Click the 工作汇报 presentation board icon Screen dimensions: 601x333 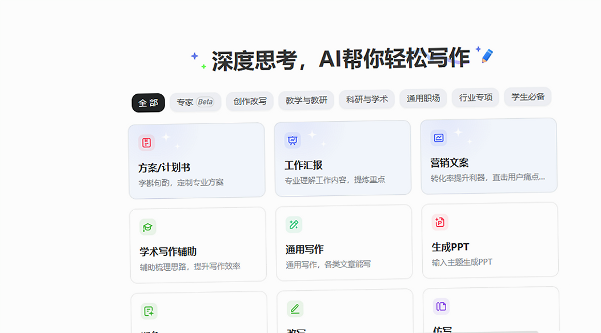click(x=293, y=141)
